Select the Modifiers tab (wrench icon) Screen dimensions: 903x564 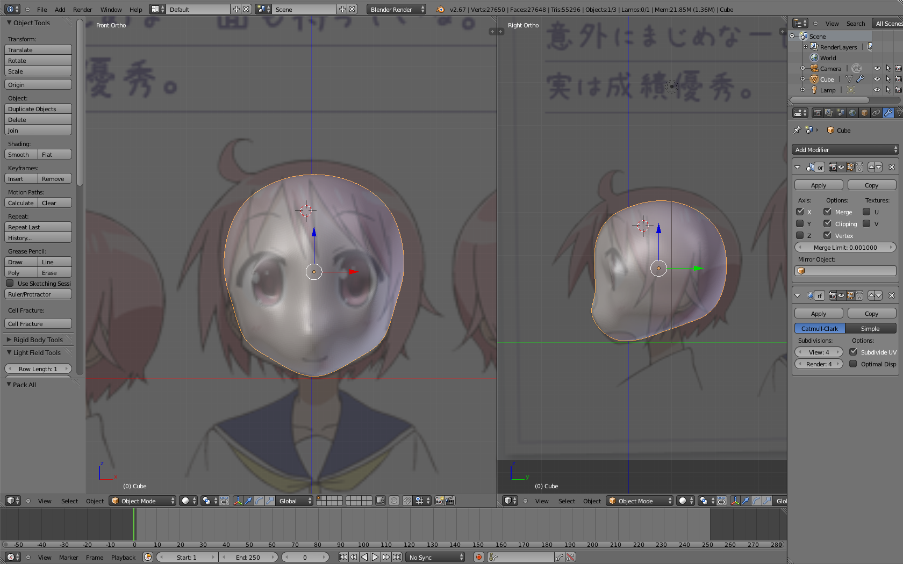click(x=888, y=113)
